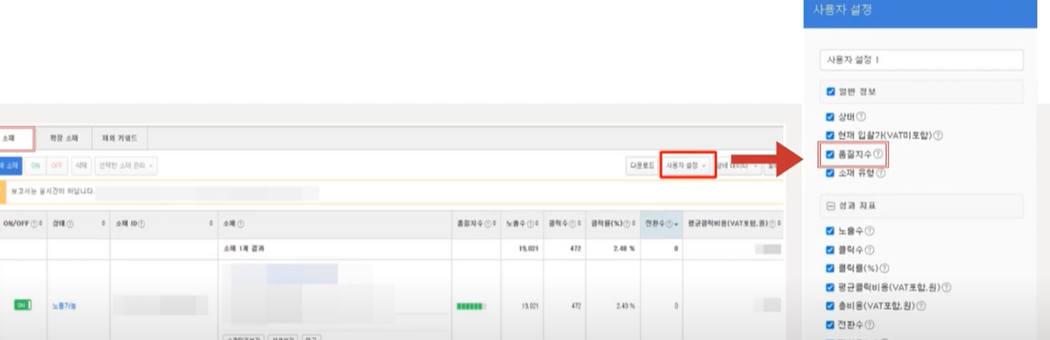
Task: Open help icon beside 소재 유형
Action: (881, 173)
